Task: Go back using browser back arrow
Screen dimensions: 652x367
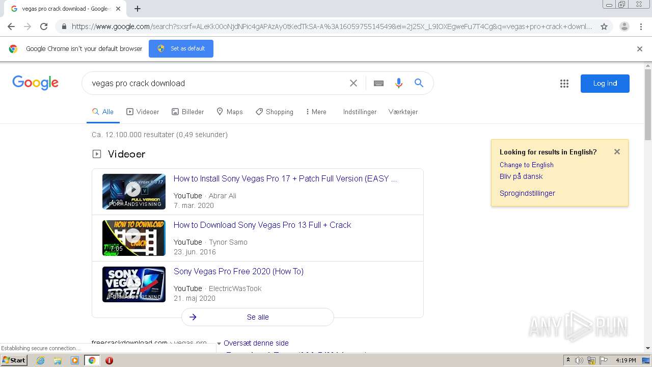Action: coord(11,27)
